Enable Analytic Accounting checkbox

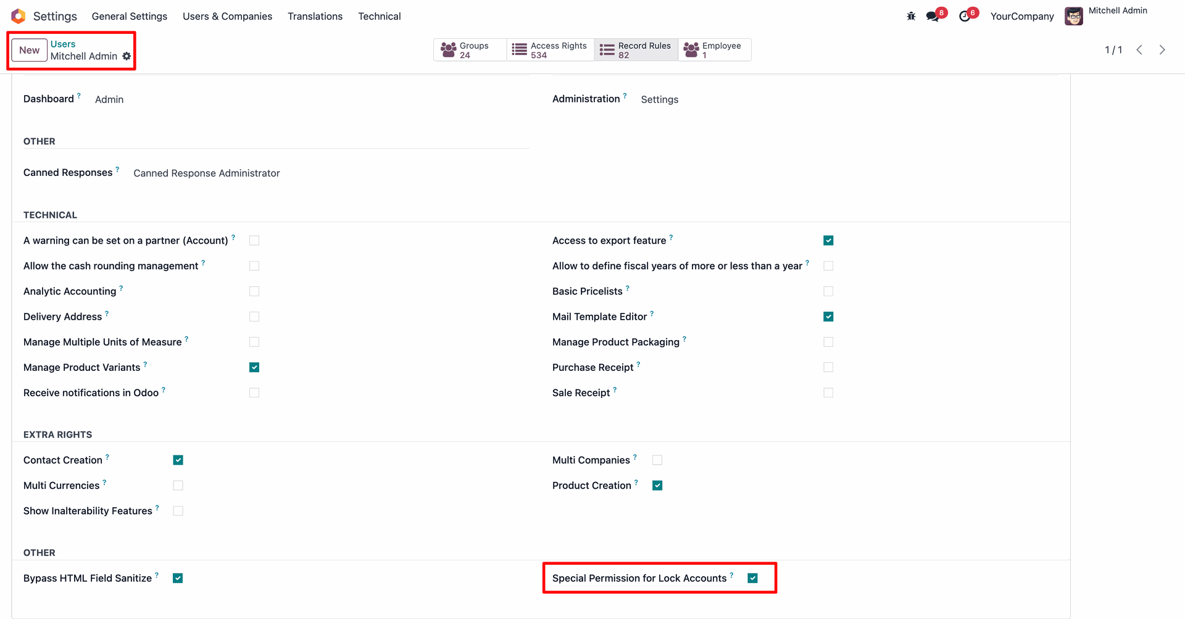pyautogui.click(x=254, y=291)
